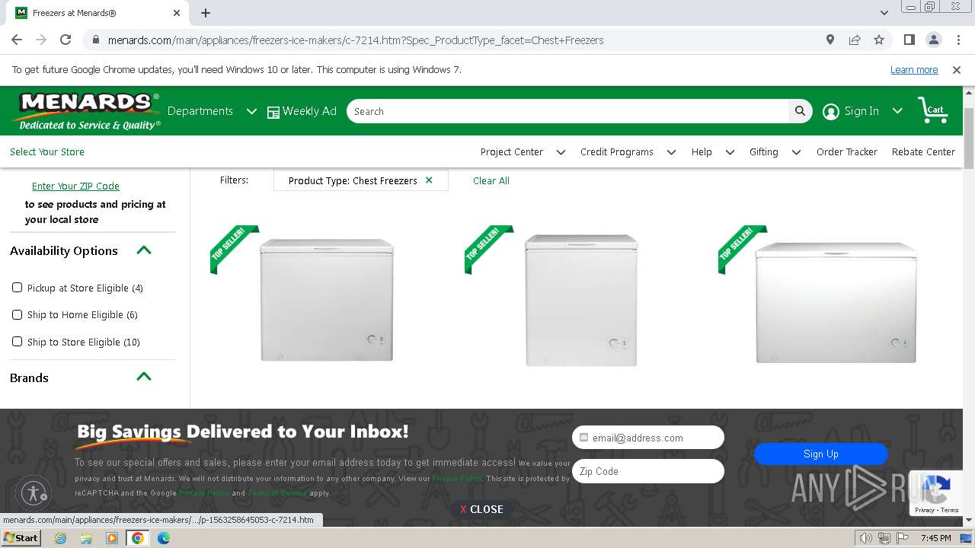This screenshot has height=548, width=975.
Task: Open Microsoft Edge from taskbar
Action: point(164,538)
